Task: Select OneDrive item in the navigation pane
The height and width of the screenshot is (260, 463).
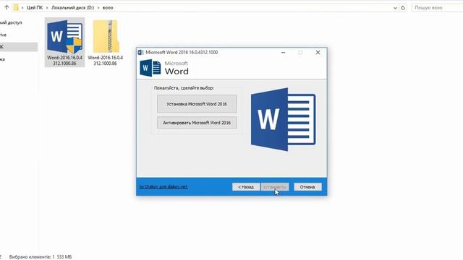Action: [x=3, y=35]
